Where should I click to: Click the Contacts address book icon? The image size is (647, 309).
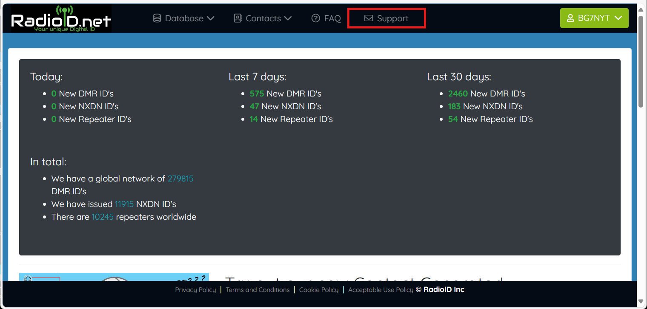(x=238, y=18)
